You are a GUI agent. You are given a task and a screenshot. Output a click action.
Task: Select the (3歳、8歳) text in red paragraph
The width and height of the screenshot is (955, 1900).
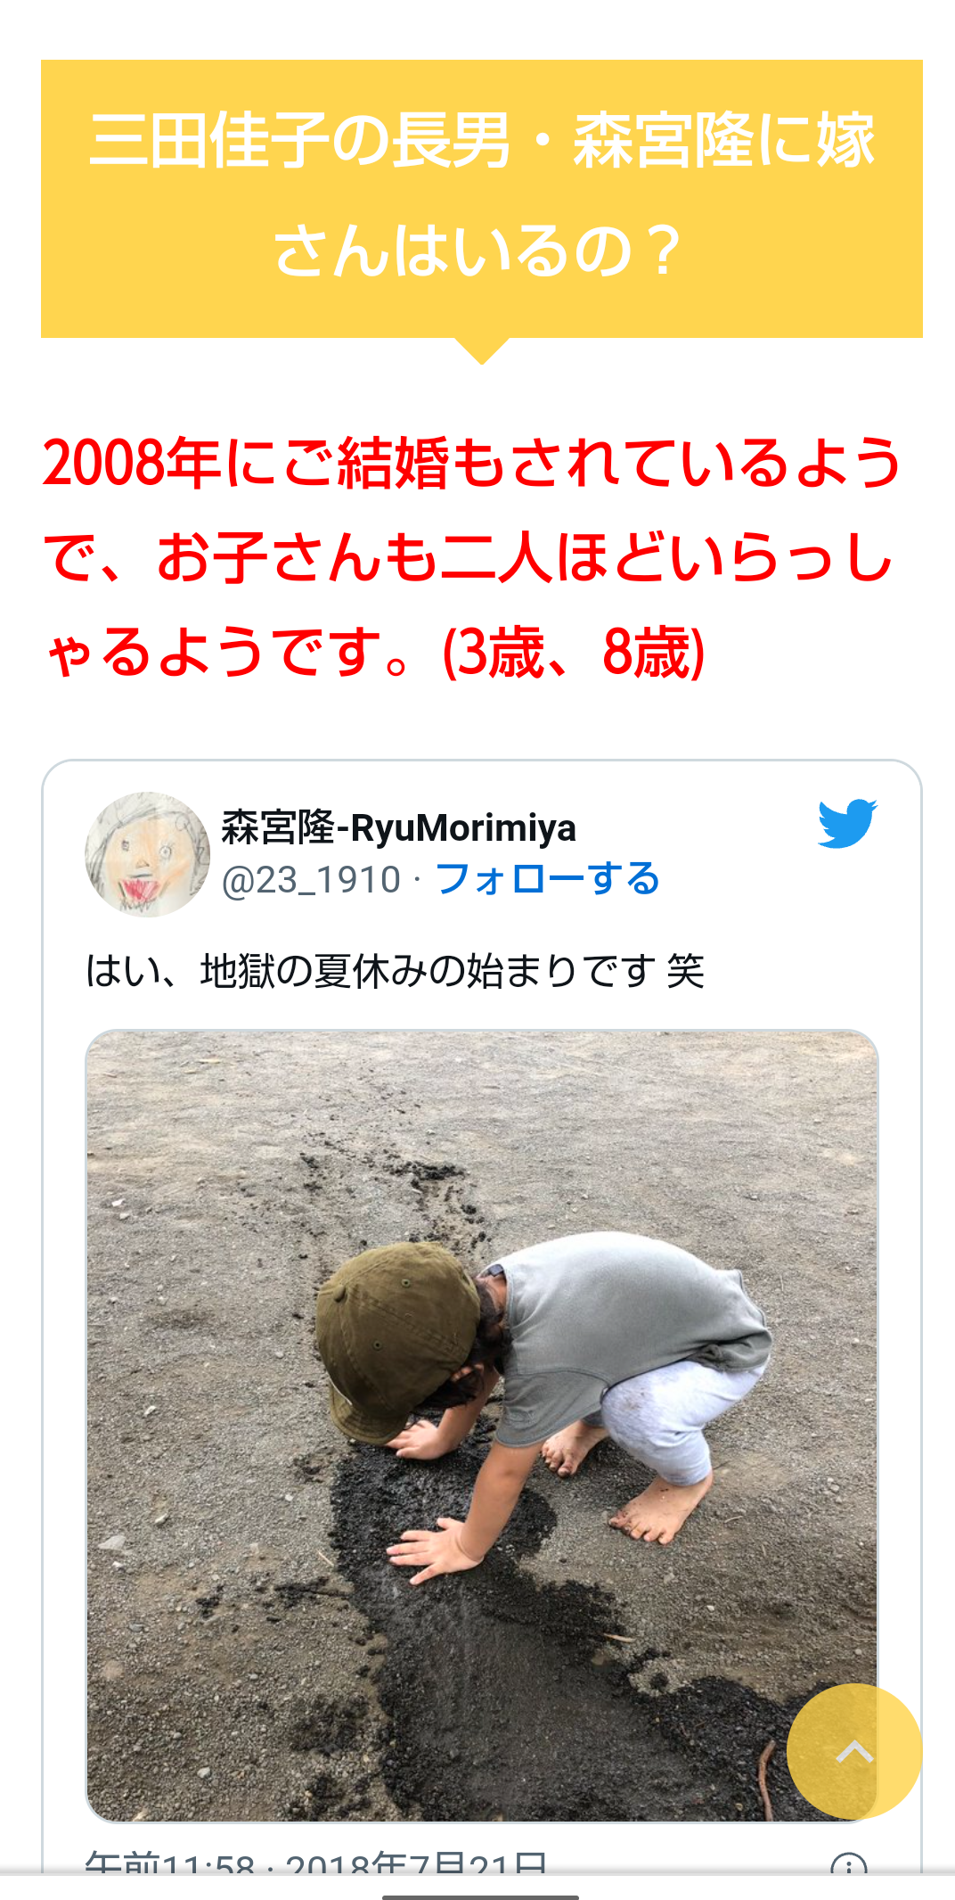tap(574, 653)
